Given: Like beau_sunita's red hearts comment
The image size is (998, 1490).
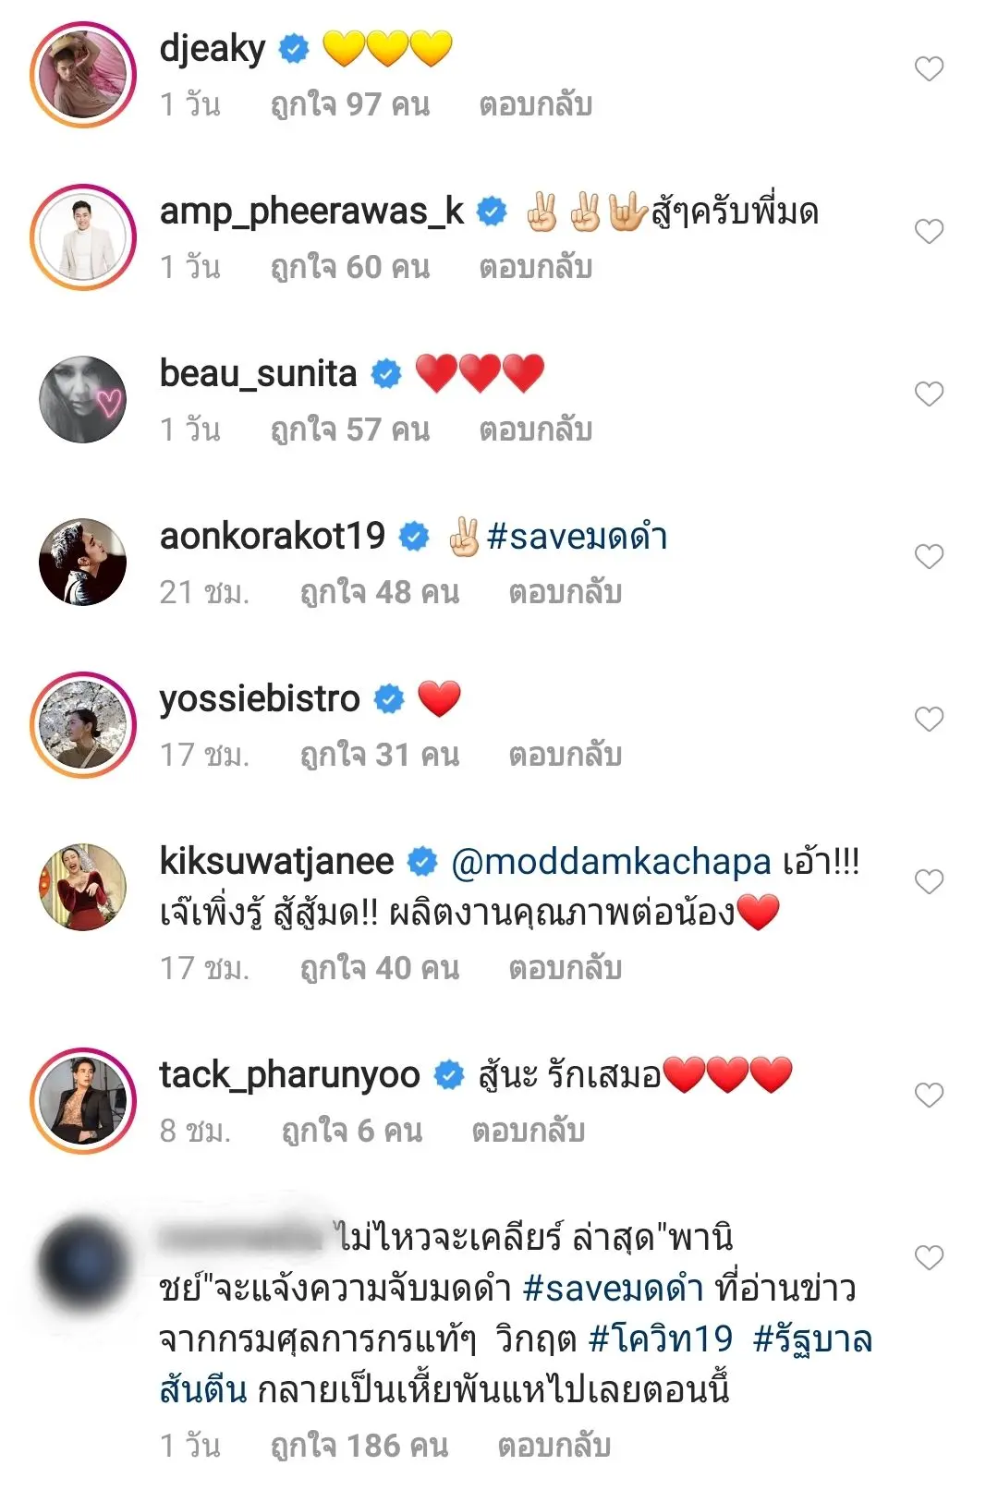Looking at the screenshot, I should point(929,394).
